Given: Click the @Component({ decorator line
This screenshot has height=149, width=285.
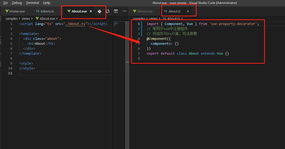Looking at the screenshot, I should [x=158, y=38].
